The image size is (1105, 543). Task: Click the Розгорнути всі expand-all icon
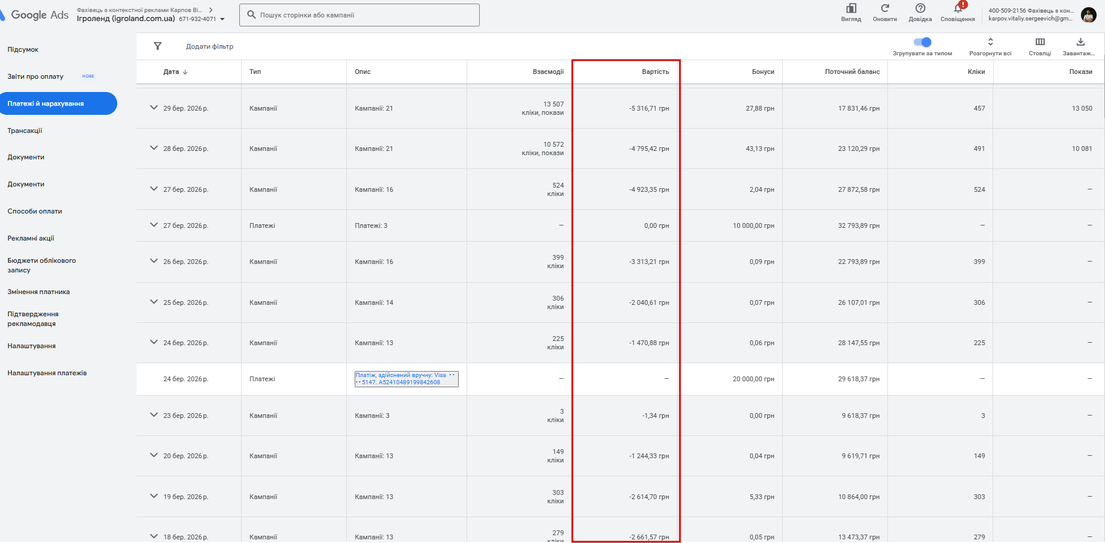(991, 41)
